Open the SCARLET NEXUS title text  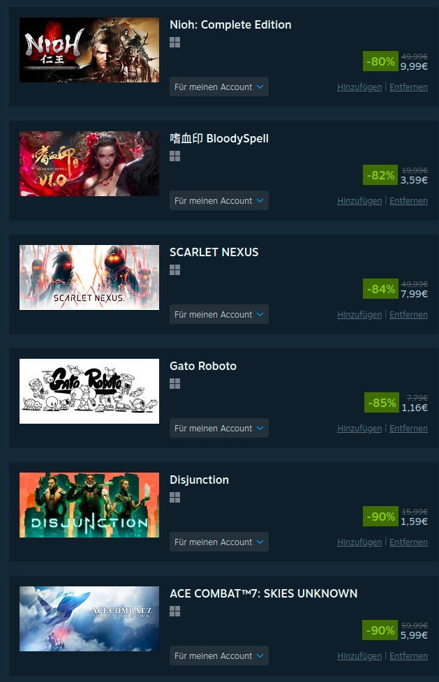click(x=214, y=252)
